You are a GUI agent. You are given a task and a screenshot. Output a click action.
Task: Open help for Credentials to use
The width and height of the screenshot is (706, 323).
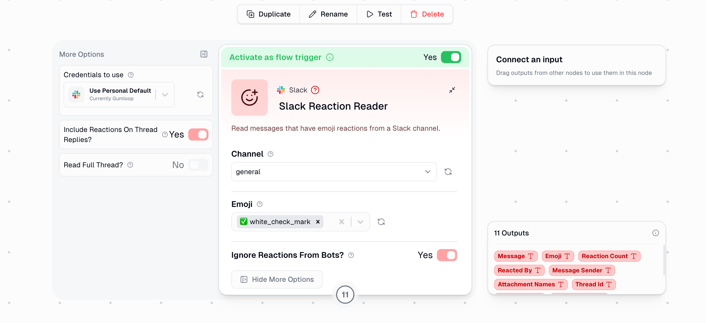tap(131, 75)
